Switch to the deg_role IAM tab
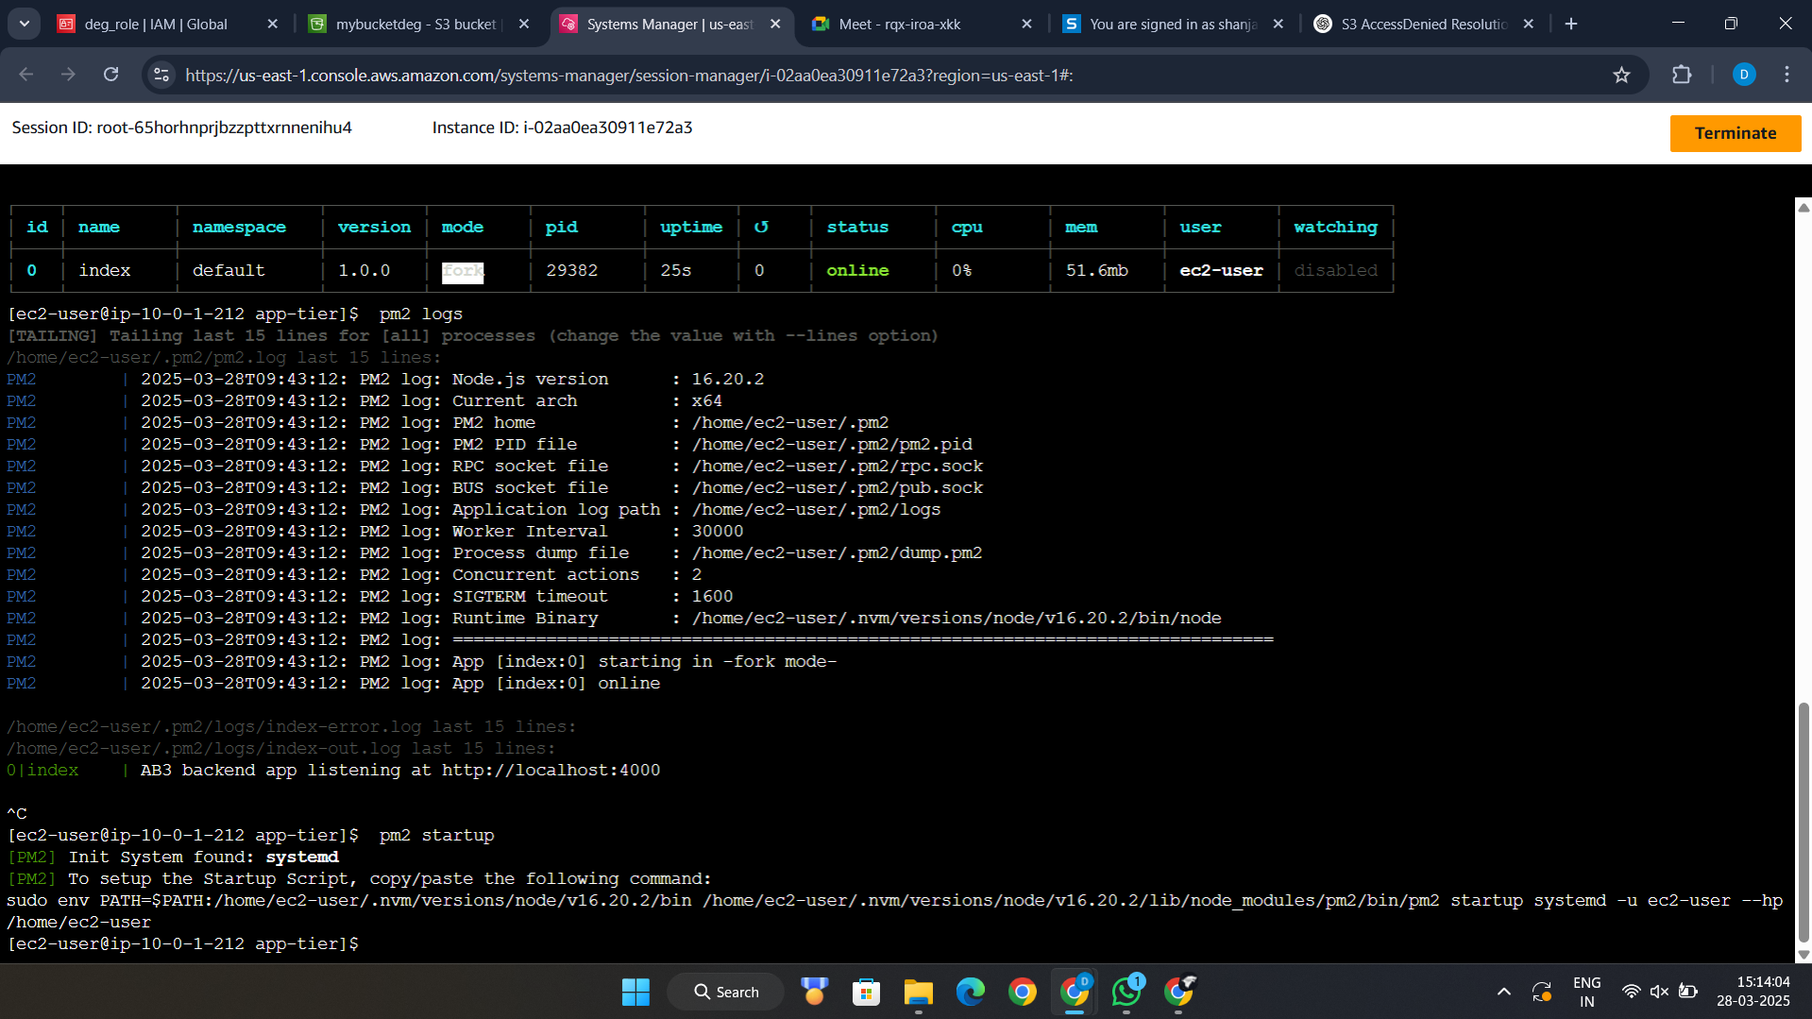Screen dimensions: 1812x1019 coord(156,25)
